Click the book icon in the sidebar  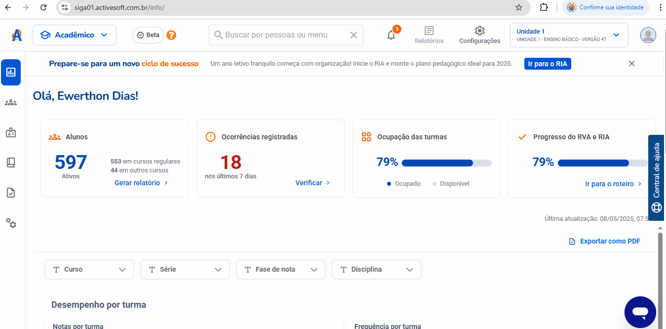pos(11,163)
